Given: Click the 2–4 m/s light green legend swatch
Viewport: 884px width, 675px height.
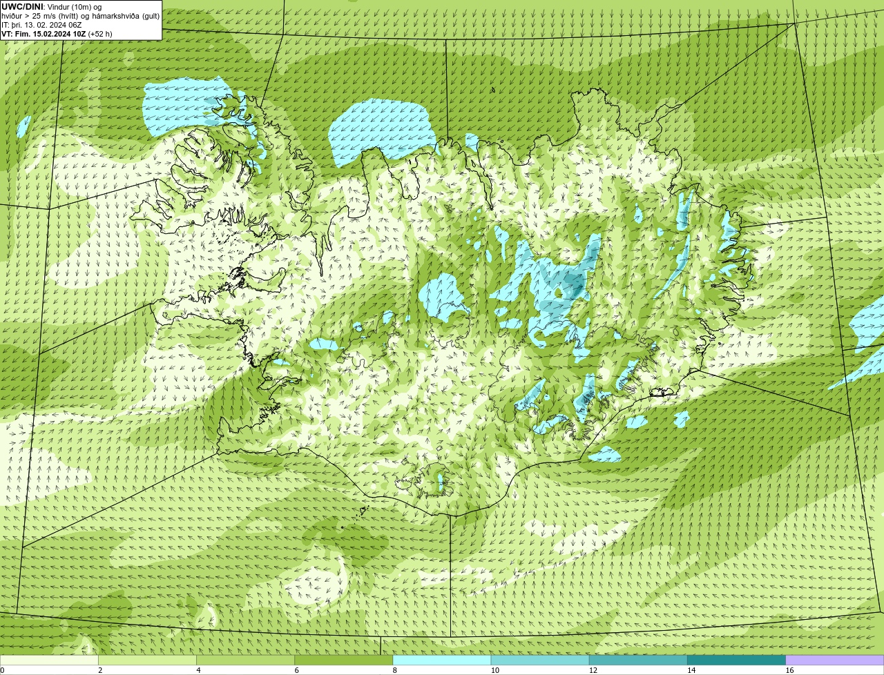Looking at the screenshot, I should [147, 660].
